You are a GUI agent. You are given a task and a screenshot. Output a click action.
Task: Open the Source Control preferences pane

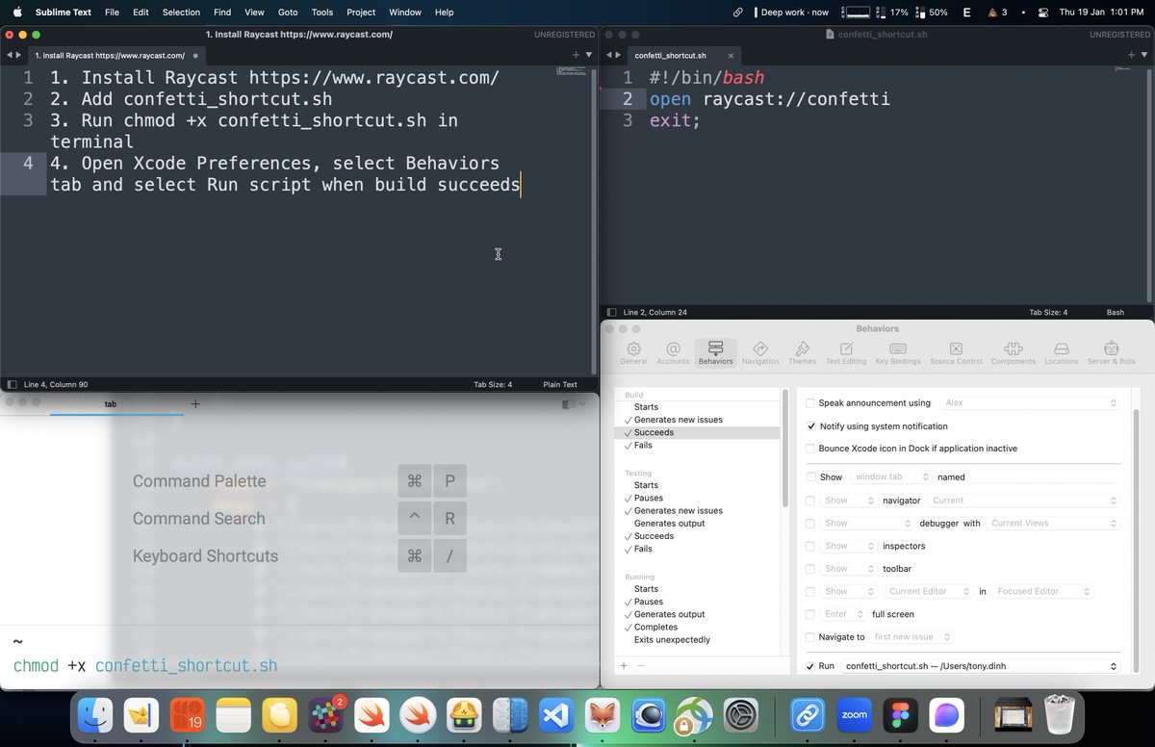956,352
